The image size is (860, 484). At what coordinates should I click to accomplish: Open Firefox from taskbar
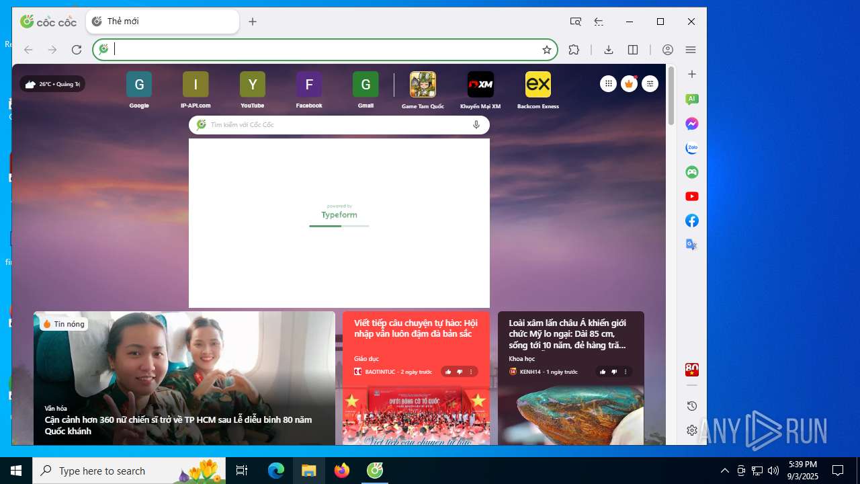pyautogui.click(x=342, y=471)
